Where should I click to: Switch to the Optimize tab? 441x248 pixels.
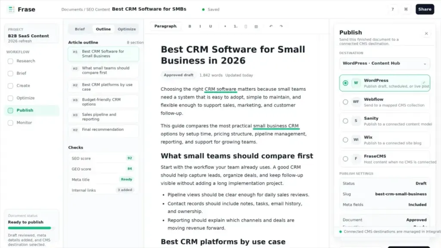pos(127,29)
